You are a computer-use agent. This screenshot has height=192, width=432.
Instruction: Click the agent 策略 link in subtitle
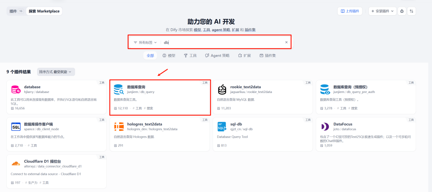pyautogui.click(x=221, y=30)
